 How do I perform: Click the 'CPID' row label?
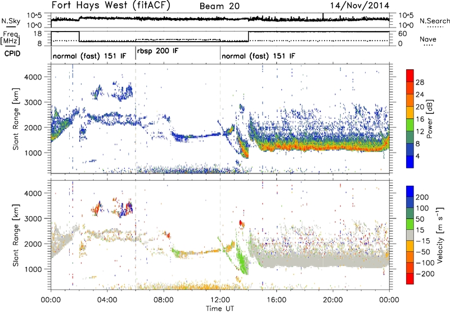pyautogui.click(x=12, y=54)
